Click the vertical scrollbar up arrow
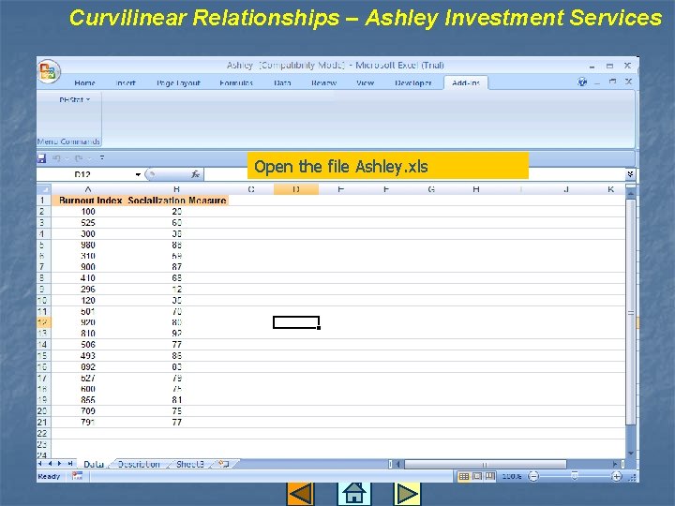 [x=631, y=194]
